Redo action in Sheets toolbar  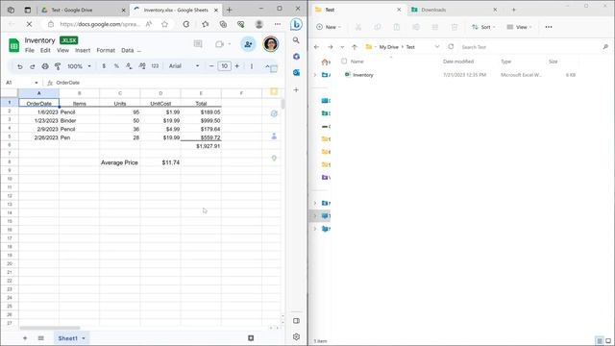pos(32,66)
